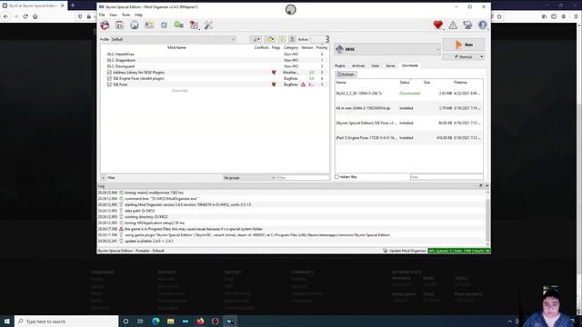Viewport: 582px width, 327px height.
Task: Open Task View on the taskbar
Action: click(140, 321)
